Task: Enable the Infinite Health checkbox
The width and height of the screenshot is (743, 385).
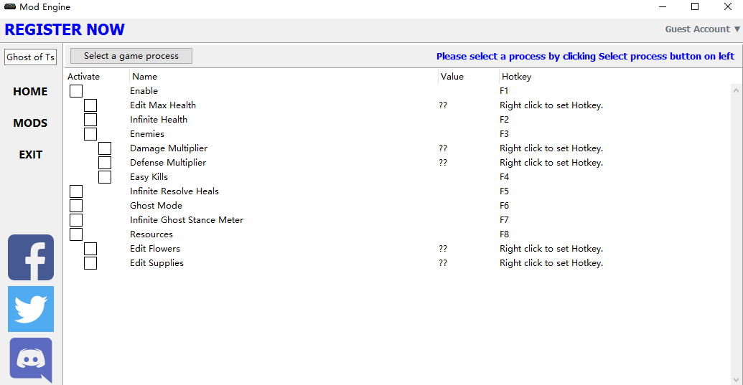Action: [90, 120]
